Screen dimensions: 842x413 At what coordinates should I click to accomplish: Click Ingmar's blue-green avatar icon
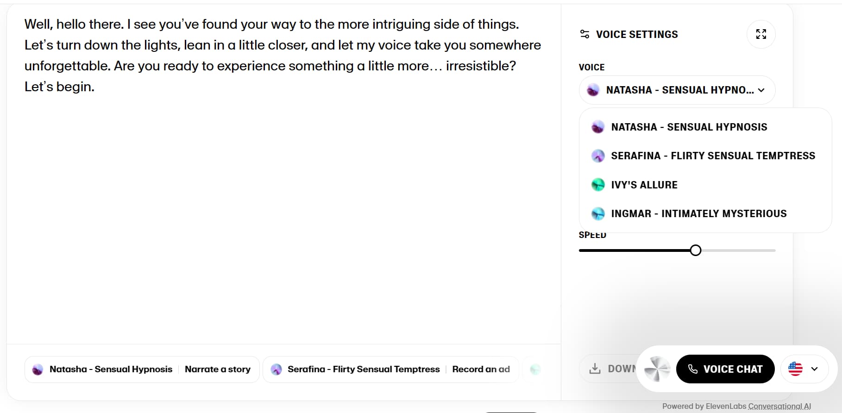point(598,213)
